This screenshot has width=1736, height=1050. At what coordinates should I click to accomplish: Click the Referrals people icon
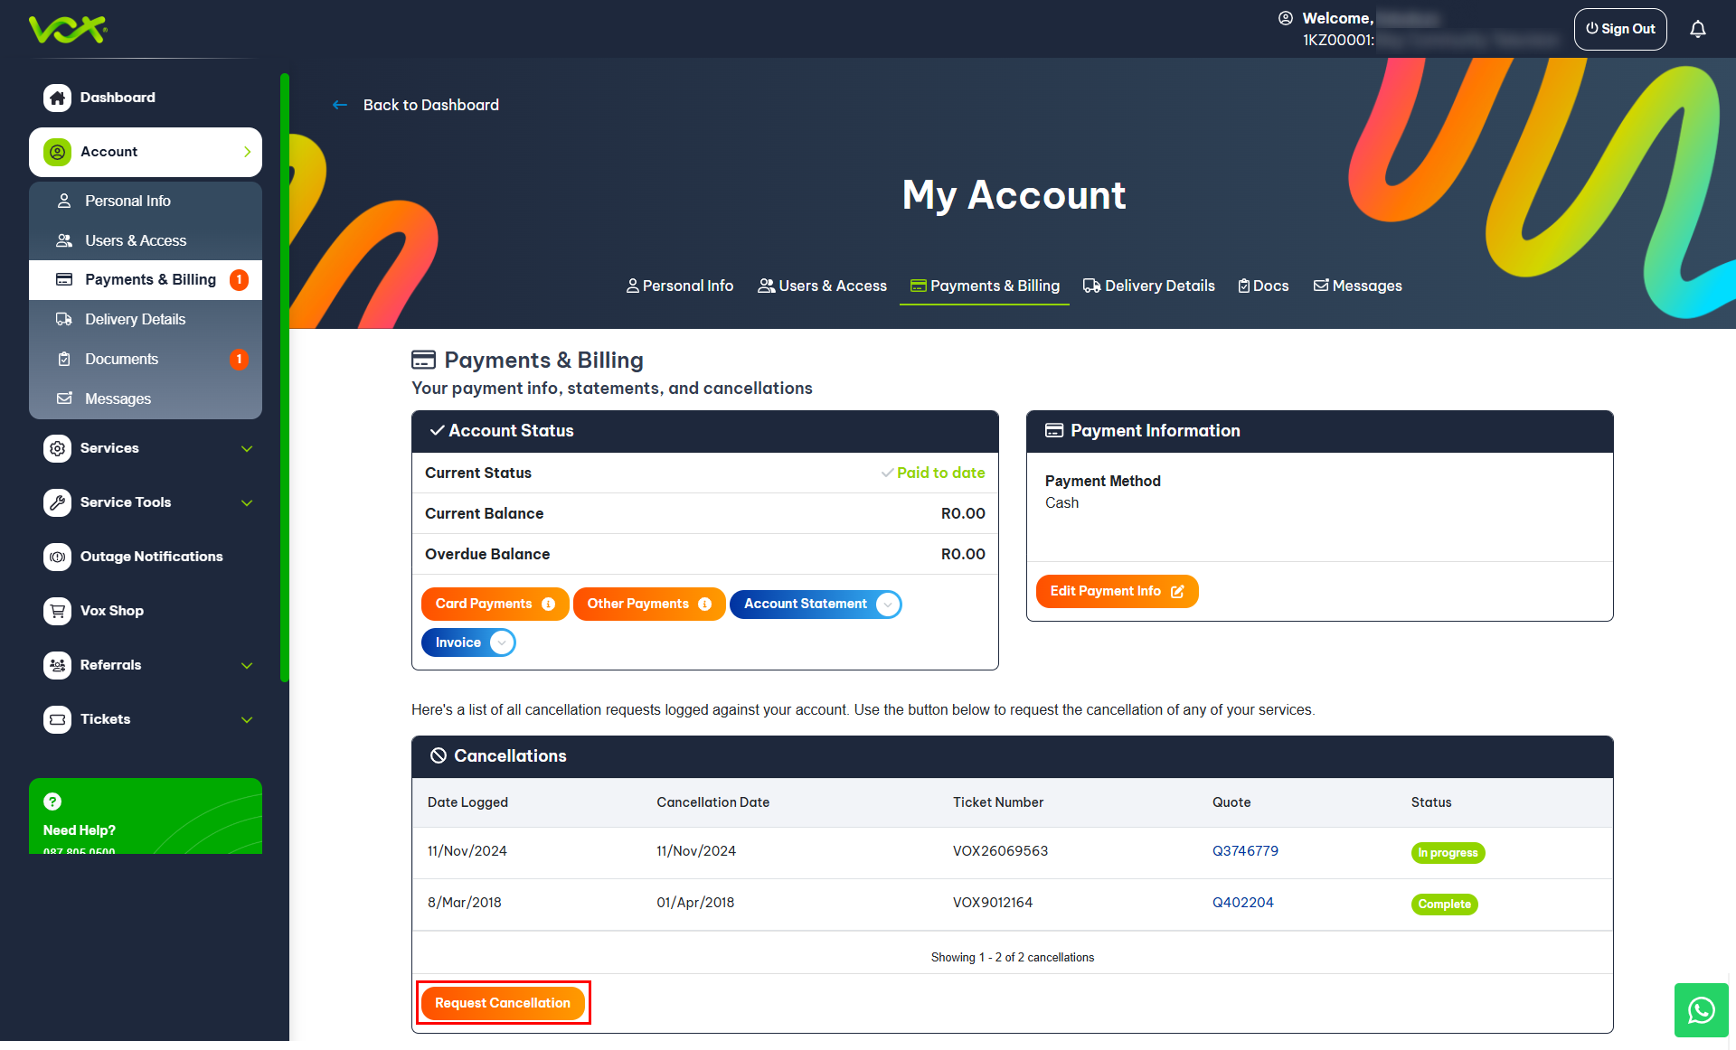click(57, 665)
